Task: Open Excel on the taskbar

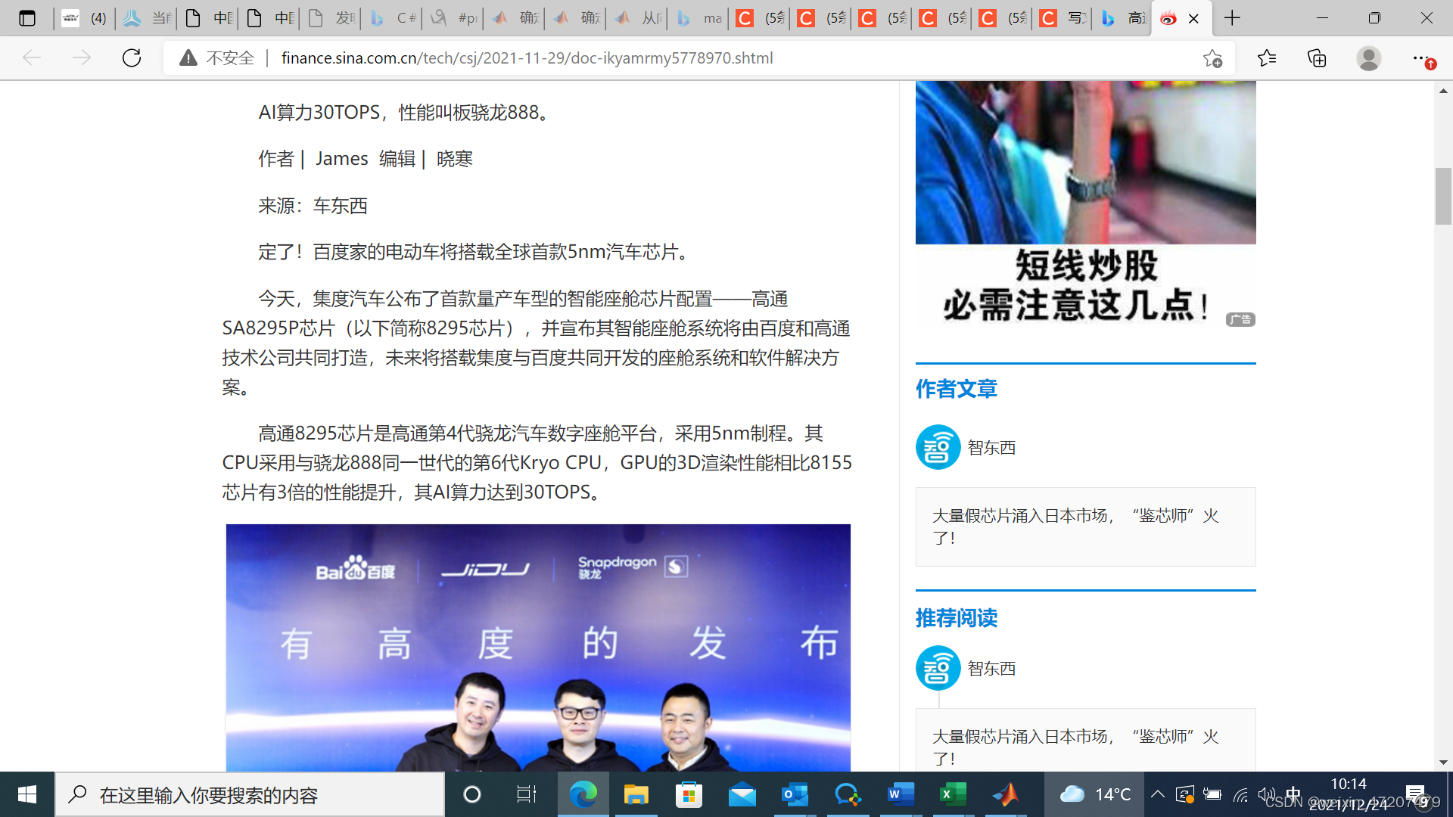Action: 953,794
